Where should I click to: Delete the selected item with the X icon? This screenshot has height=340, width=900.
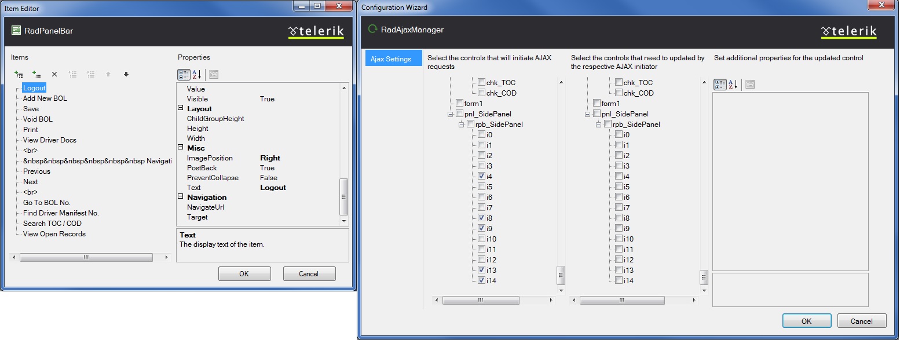pyautogui.click(x=54, y=74)
